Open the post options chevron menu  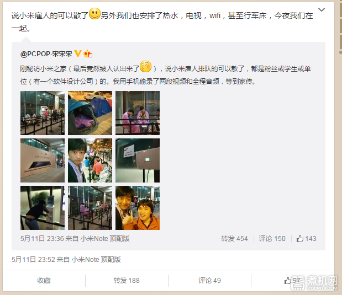[x=322, y=10]
